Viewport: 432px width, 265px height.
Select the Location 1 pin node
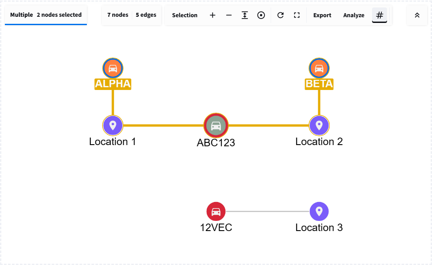(x=113, y=125)
